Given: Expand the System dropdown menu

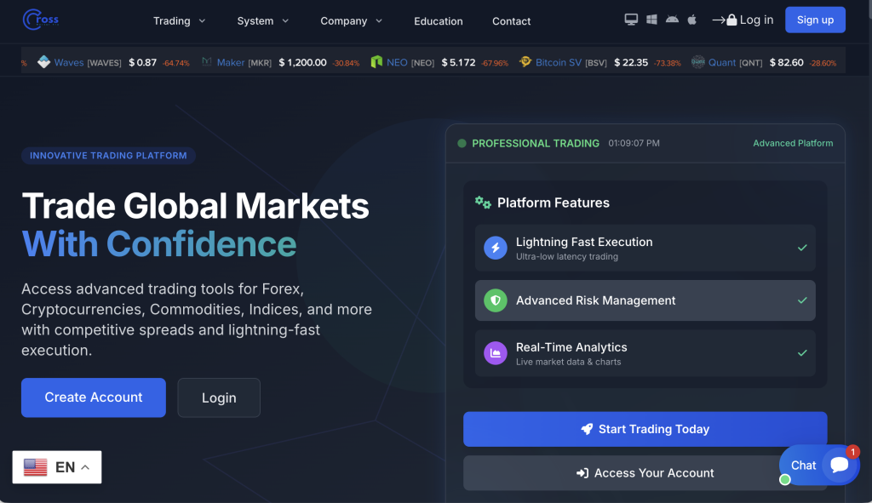Looking at the screenshot, I should coord(263,21).
